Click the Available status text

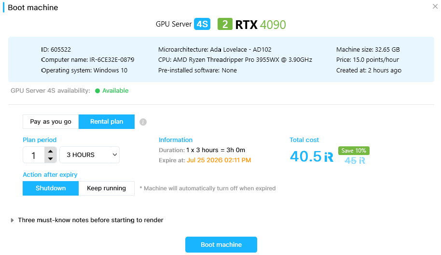[x=115, y=91]
